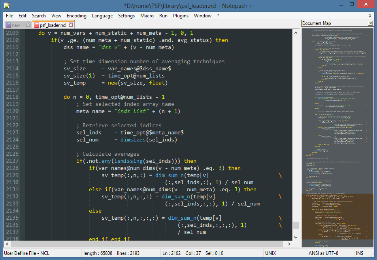Click the Notepad++ icon in the title bar
Image resolution: width=377 pixels, height=260 pixels.
(7, 6)
